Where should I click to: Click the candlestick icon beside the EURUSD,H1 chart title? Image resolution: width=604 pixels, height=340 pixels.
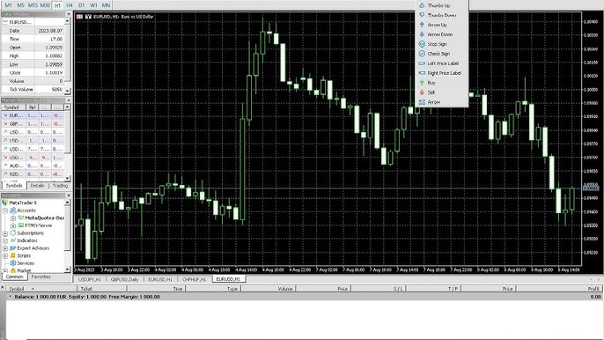[x=88, y=17]
